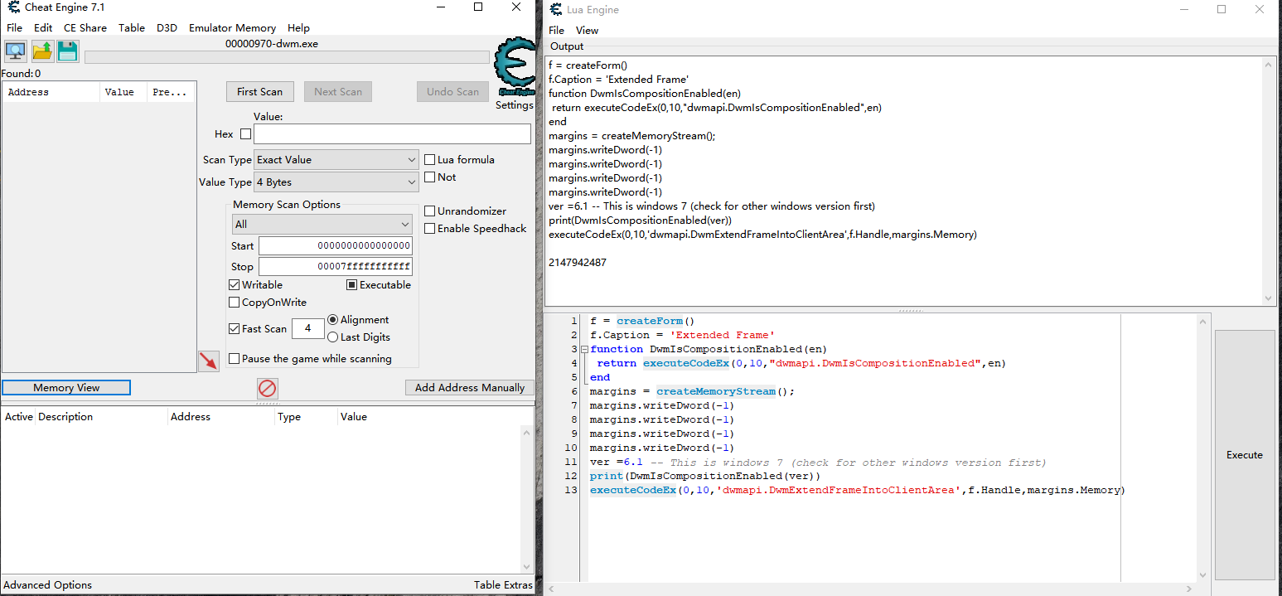Open the D3D menu
Image resolution: width=1282 pixels, height=596 pixels.
tap(164, 27)
